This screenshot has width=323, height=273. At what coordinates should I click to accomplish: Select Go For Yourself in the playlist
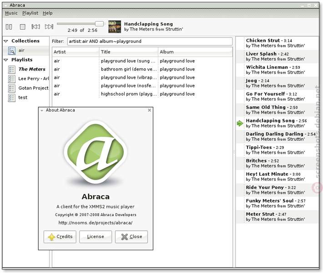(x=277, y=96)
